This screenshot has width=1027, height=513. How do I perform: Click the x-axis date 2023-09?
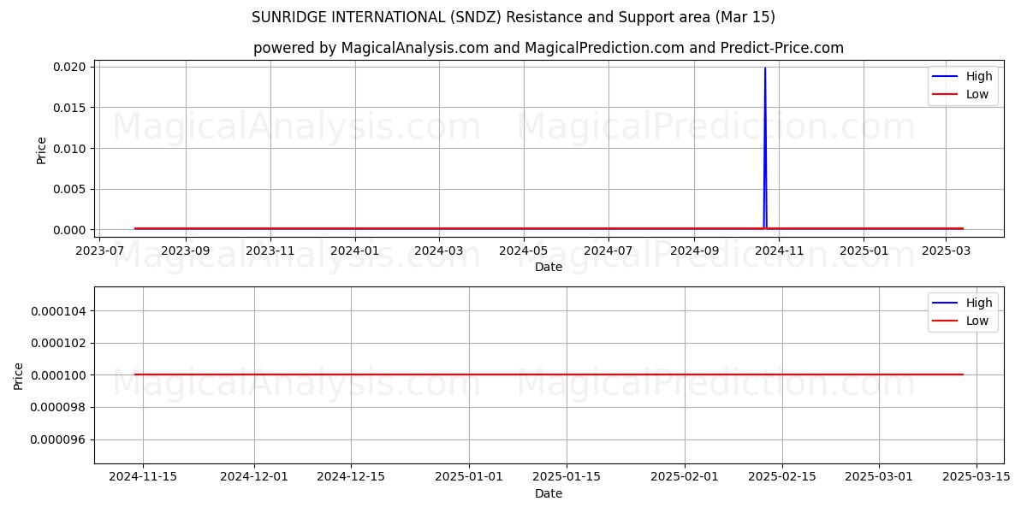point(186,251)
